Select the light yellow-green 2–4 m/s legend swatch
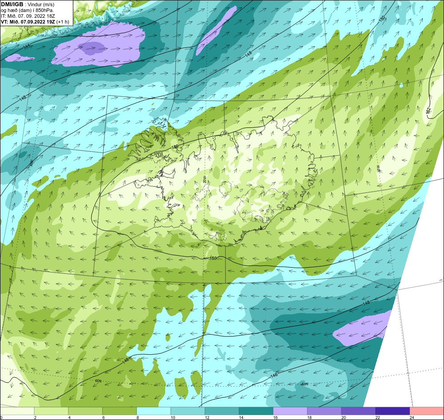This screenshot has width=444, height=420. click(x=51, y=411)
